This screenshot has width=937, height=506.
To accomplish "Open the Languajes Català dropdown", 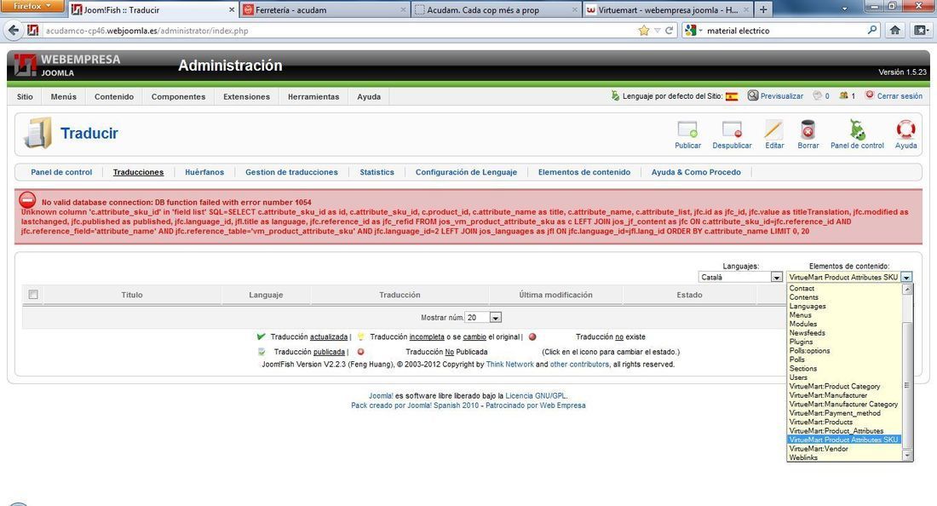I will pyautogui.click(x=739, y=277).
